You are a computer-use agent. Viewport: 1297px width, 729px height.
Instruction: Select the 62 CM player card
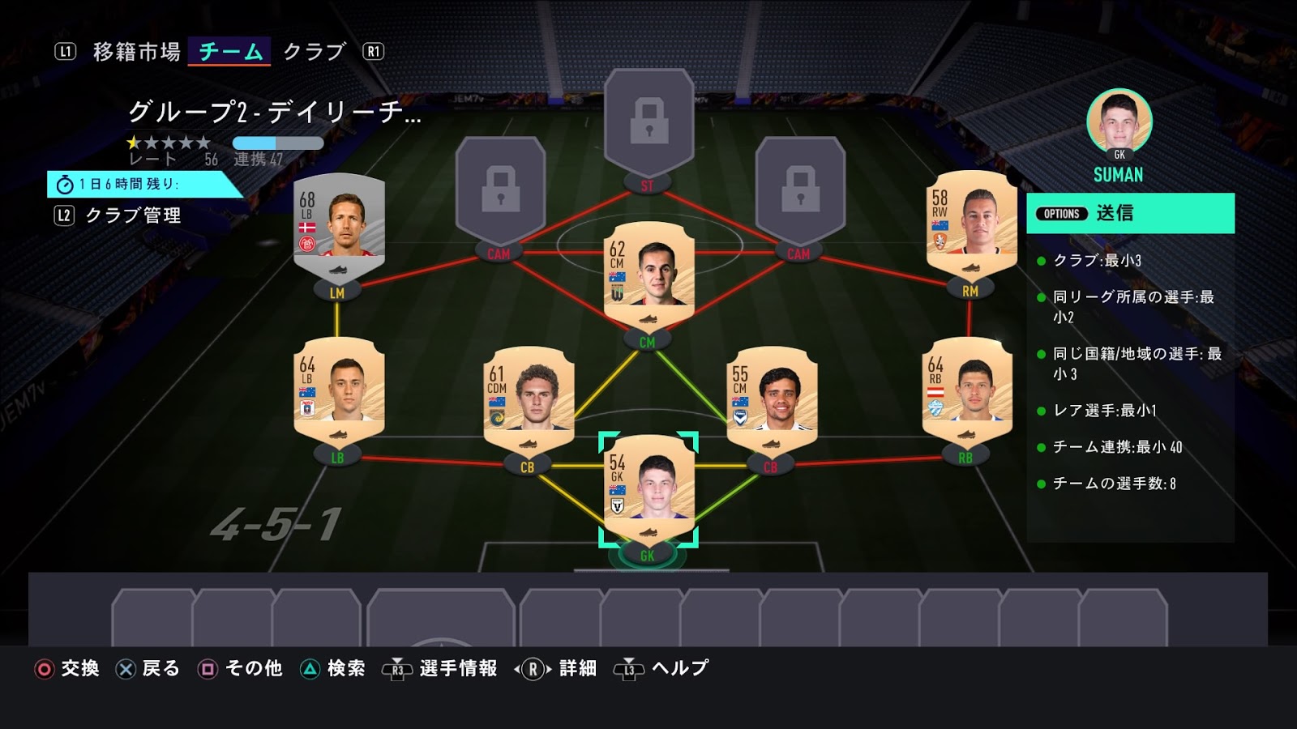pyautogui.click(x=649, y=275)
